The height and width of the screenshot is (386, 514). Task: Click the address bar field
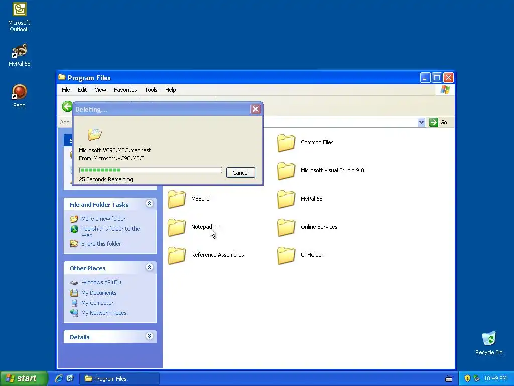[340, 122]
